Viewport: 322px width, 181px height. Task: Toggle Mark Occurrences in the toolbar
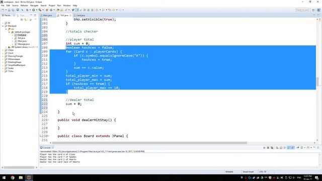click(77, 10)
